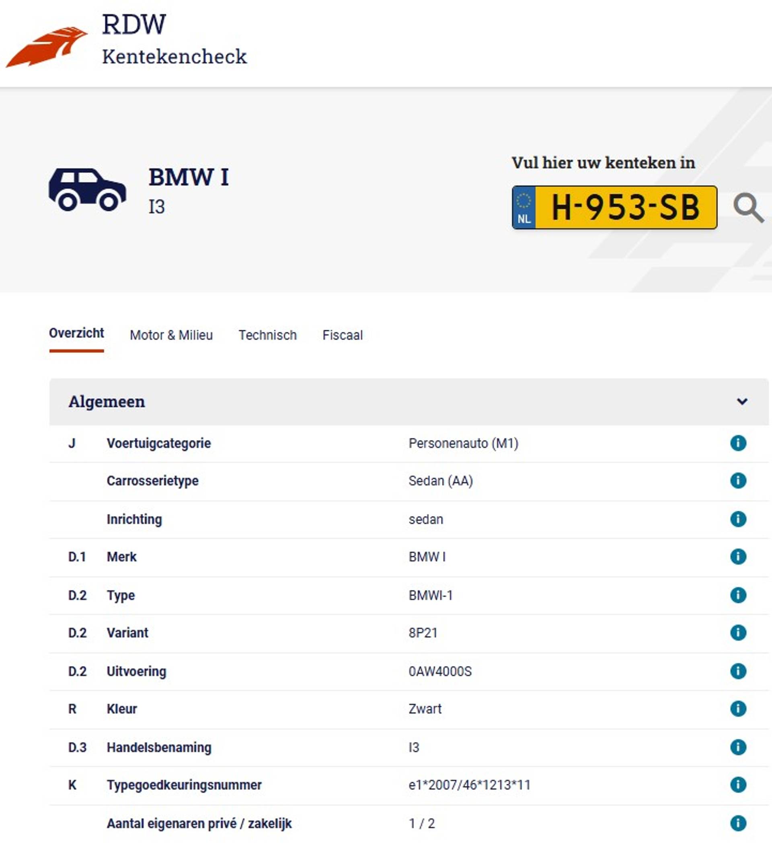Click the Kleur value Zwart
The image size is (772, 847).
425,709
